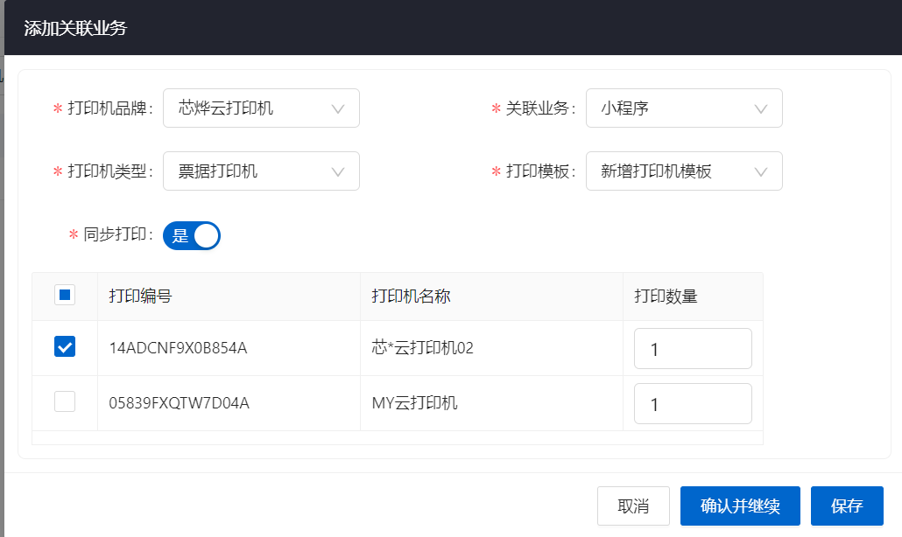This screenshot has width=902, height=537.
Task: Click the MY云打印机 printer name cell
Action: pyautogui.click(x=491, y=403)
